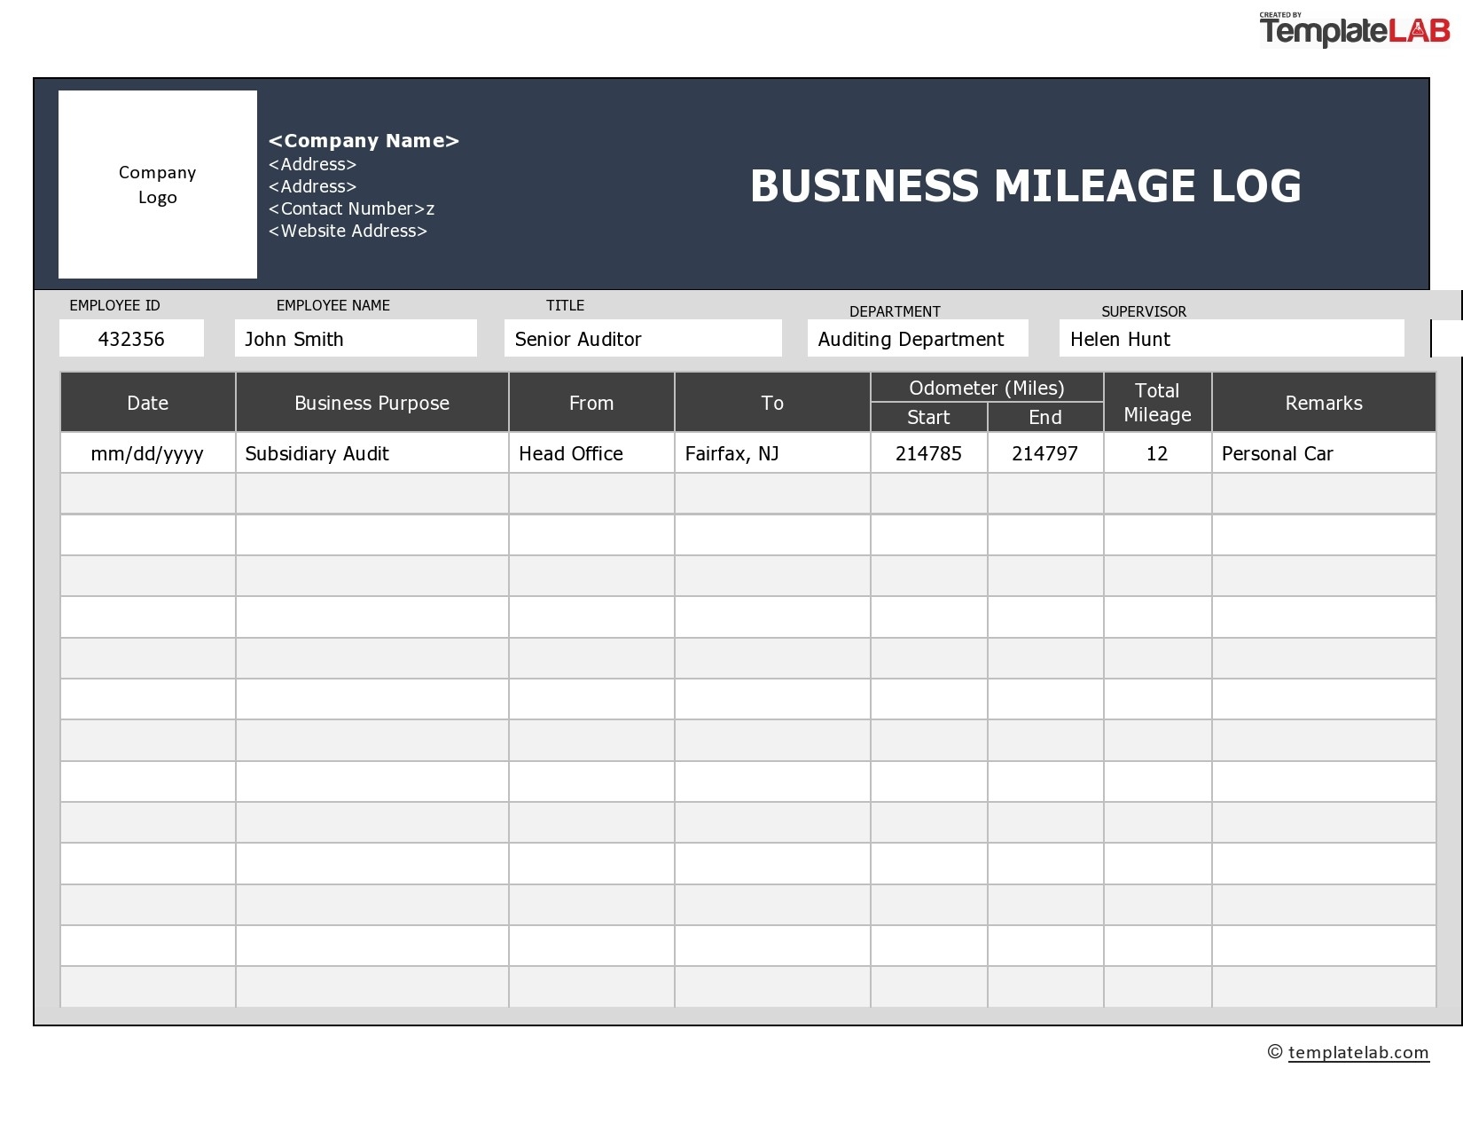The width and height of the screenshot is (1463, 1131).
Task: Select the Employee ID field showing 432356
Action: pyautogui.click(x=131, y=338)
